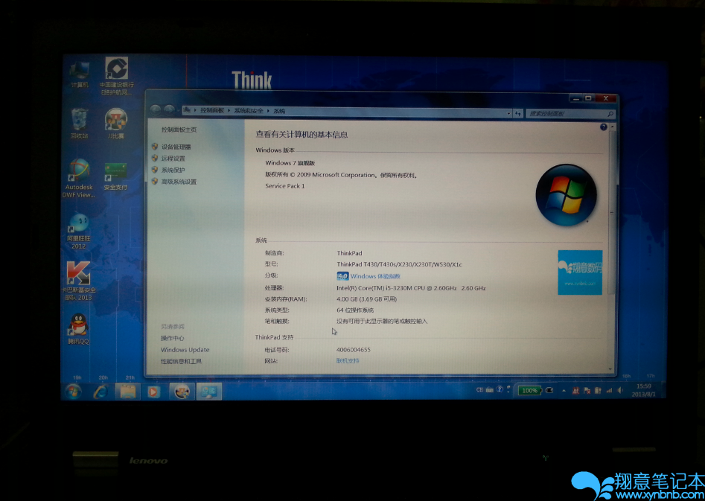Open 设备管理器 link
This screenshot has width=705, height=501.
176,147
